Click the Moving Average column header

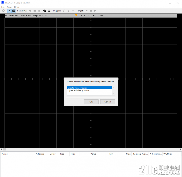[x=140, y=154]
